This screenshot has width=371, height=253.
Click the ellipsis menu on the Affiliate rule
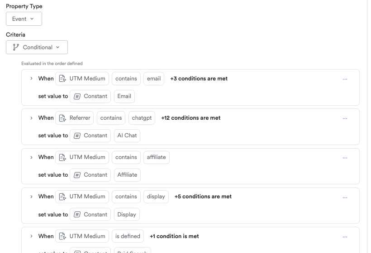click(x=345, y=158)
